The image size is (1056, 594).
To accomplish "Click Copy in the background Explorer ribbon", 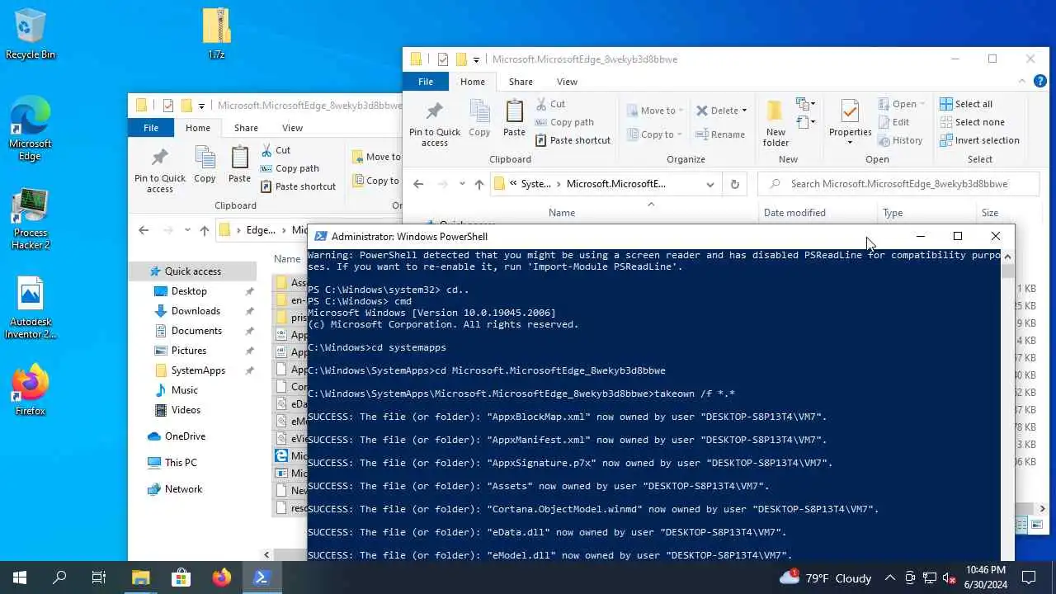I will [x=205, y=164].
